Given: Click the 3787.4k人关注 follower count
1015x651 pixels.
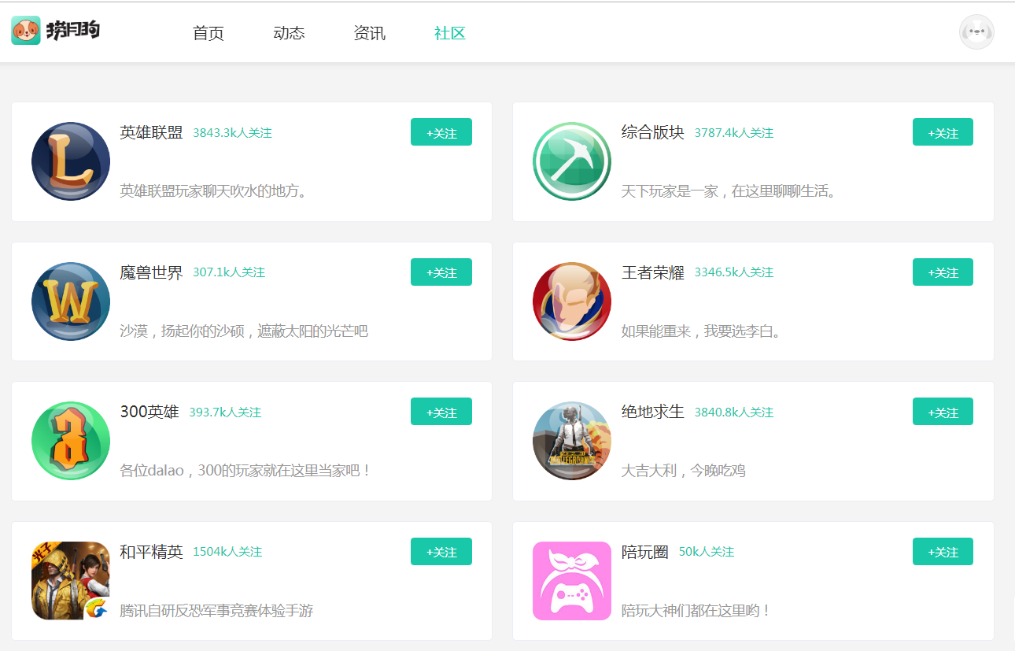Looking at the screenshot, I should tap(733, 133).
